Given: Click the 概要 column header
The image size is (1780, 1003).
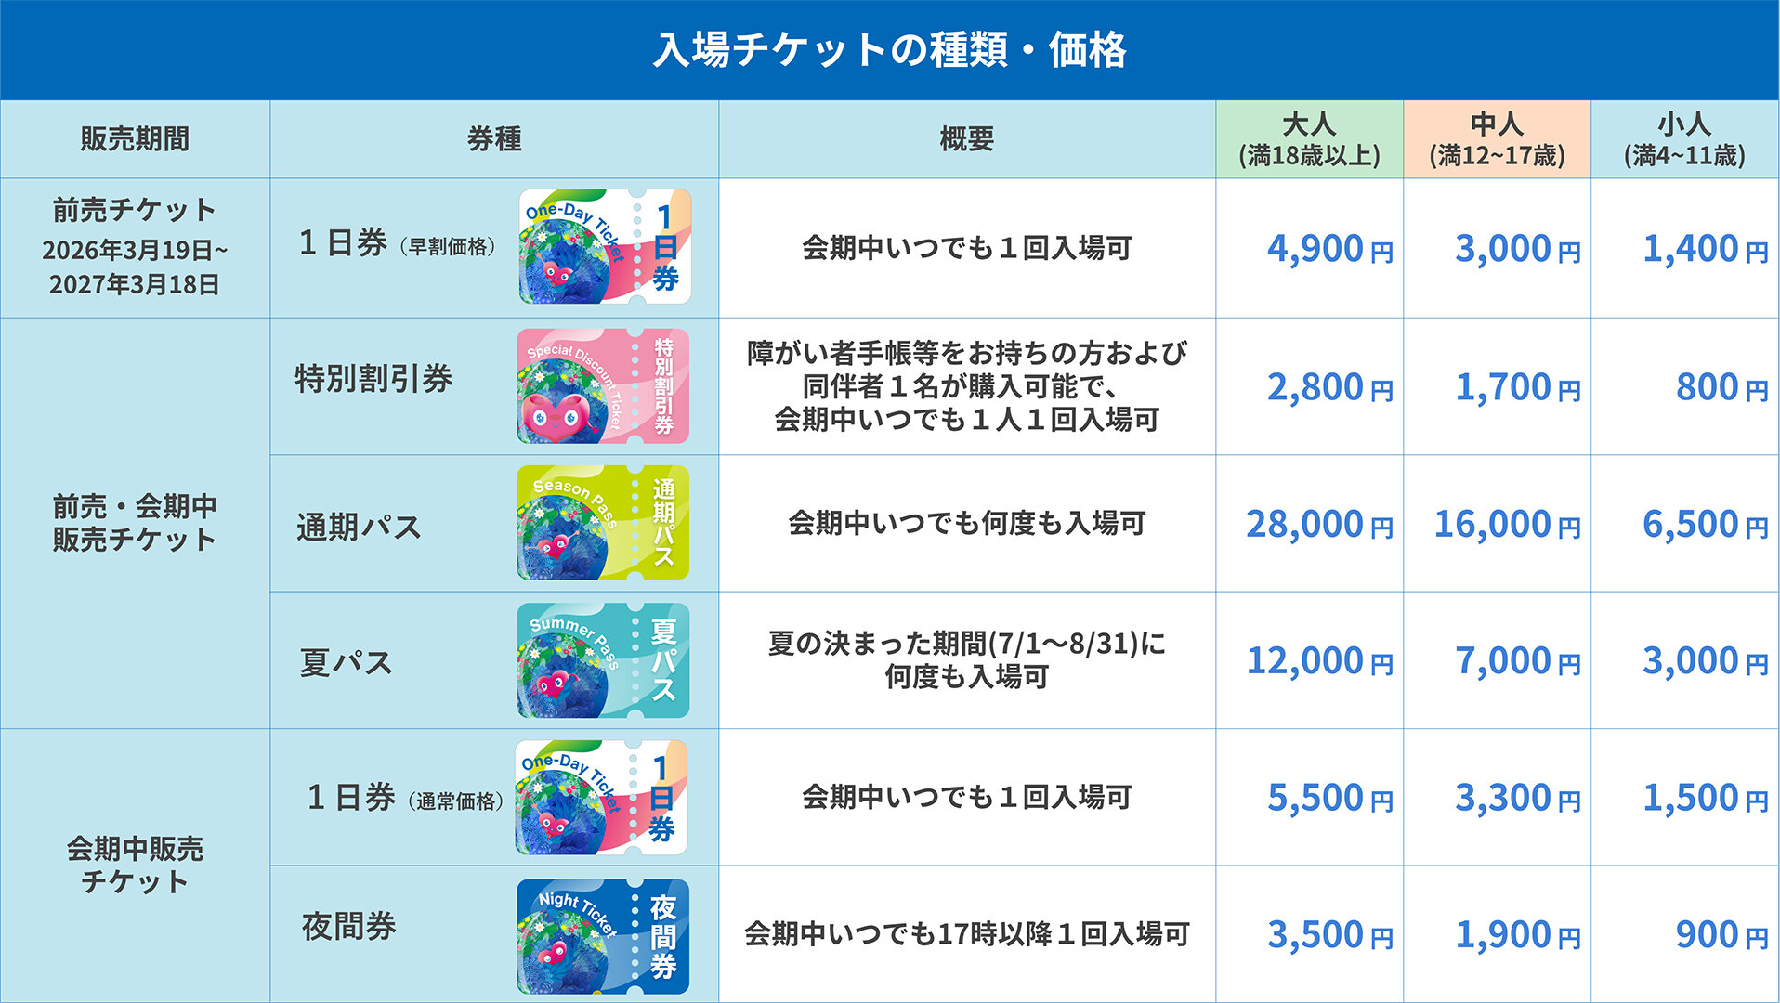Looking at the screenshot, I should tap(966, 139).
